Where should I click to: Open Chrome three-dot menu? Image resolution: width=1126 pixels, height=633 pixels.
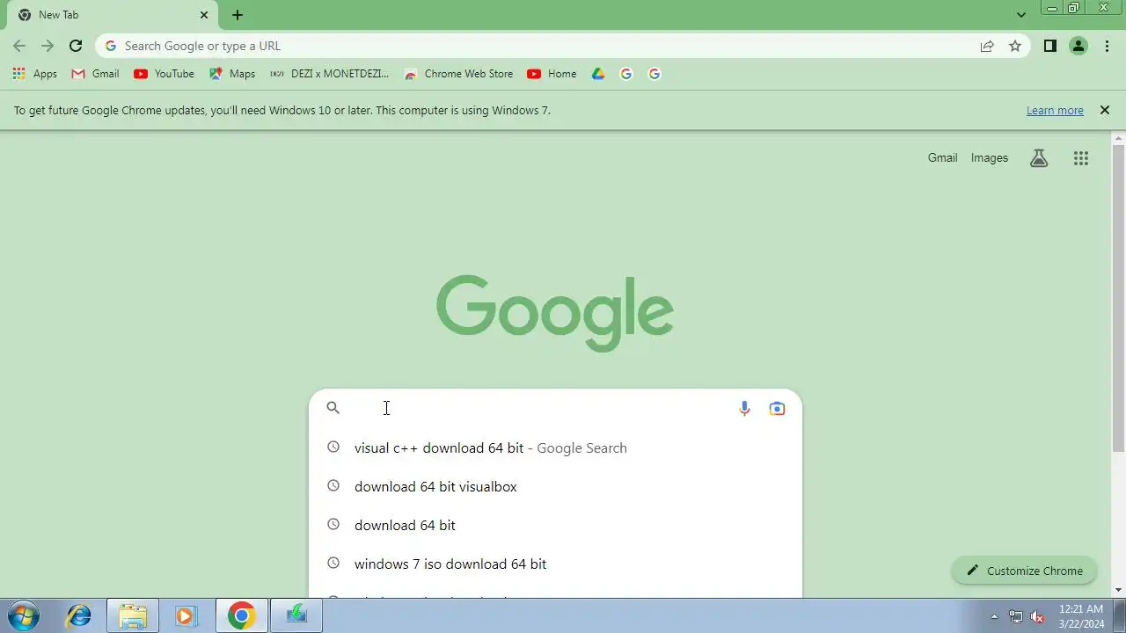click(1108, 46)
